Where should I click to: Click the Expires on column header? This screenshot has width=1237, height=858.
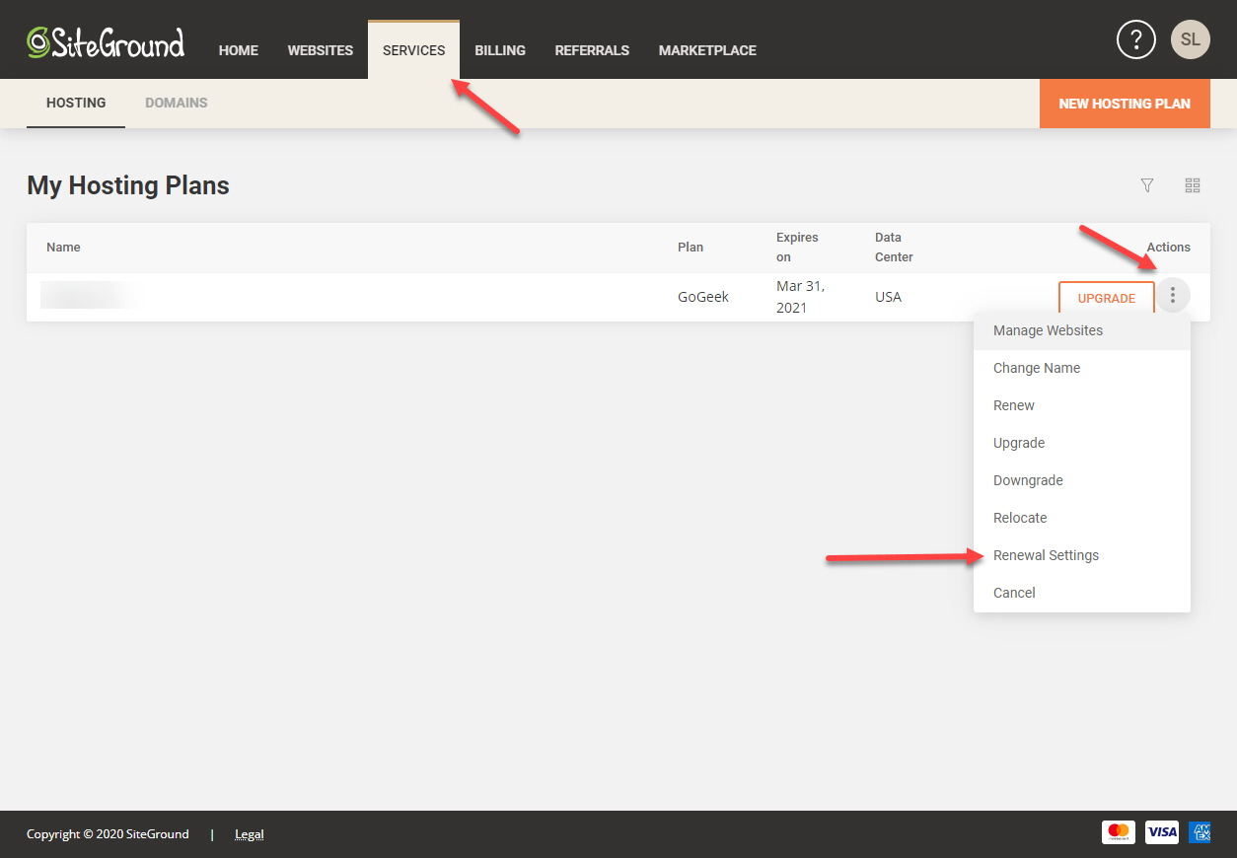(x=797, y=248)
